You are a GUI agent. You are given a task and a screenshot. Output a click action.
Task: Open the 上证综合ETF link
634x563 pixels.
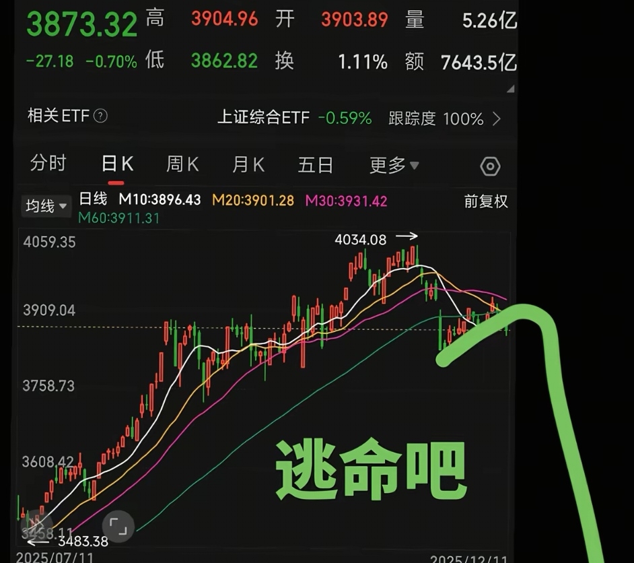(263, 118)
